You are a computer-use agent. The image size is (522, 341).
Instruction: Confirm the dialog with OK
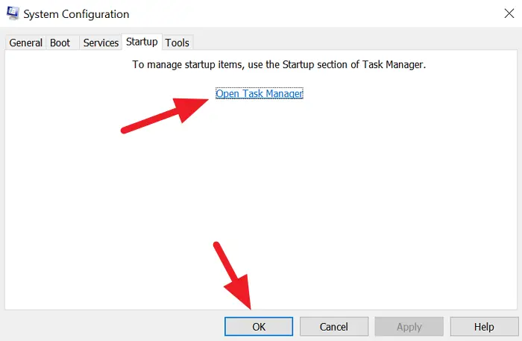pos(259,327)
